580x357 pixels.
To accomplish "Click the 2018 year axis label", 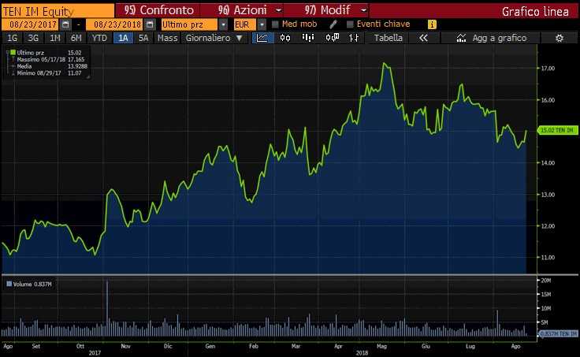I will (362, 353).
